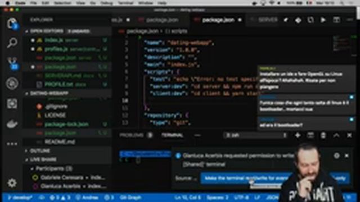
Task: Open the Search view magnifier icon
Action: (x=12, y=43)
